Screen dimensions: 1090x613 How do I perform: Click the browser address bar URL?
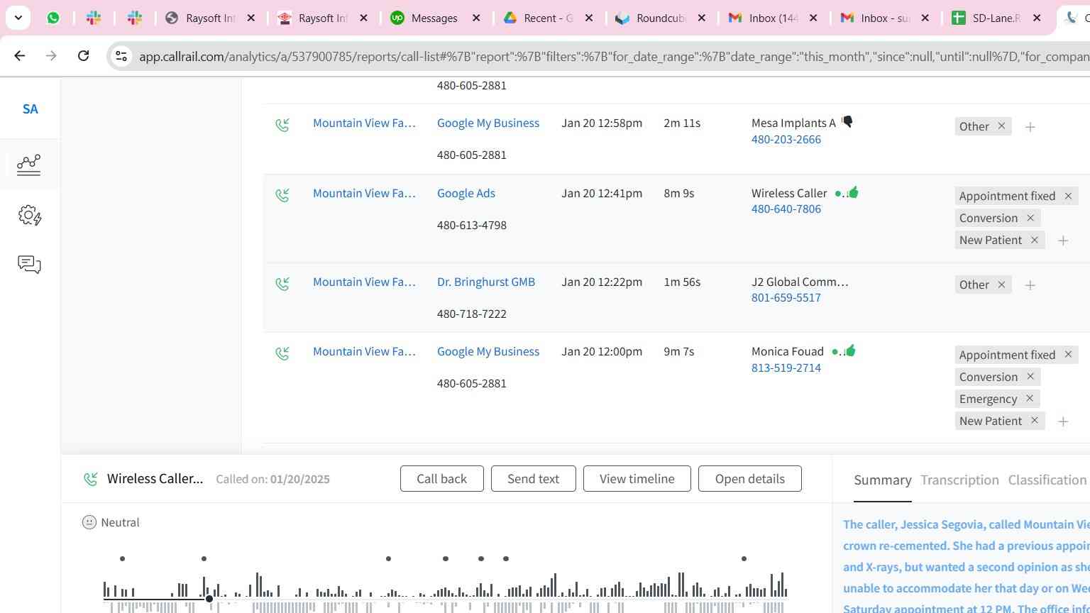(x=614, y=56)
